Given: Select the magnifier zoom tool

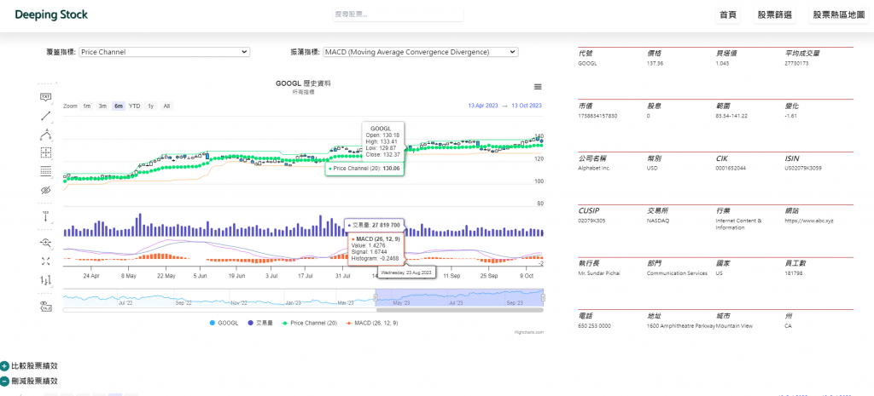Looking at the screenshot, I should 46,243.
